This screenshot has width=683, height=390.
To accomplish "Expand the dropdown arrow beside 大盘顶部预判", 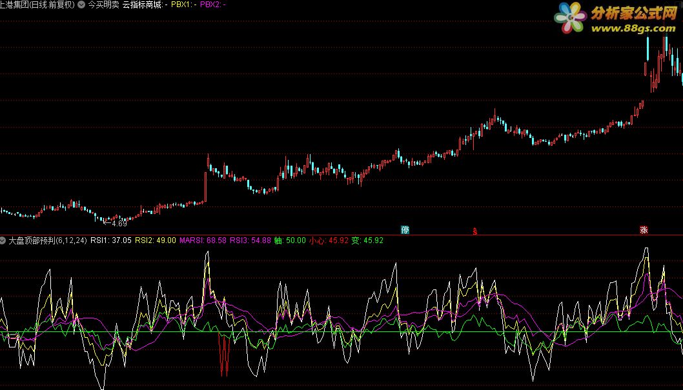I will [4, 240].
